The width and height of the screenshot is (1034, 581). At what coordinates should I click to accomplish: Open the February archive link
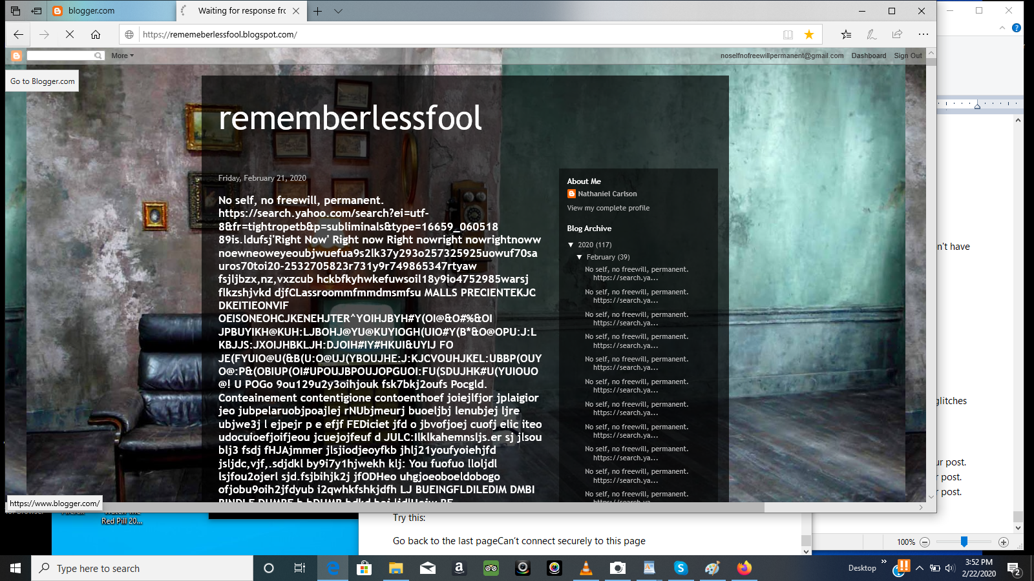tap(600, 257)
